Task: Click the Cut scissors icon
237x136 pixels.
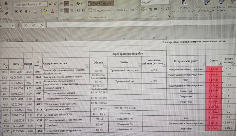Action: [6, 3]
